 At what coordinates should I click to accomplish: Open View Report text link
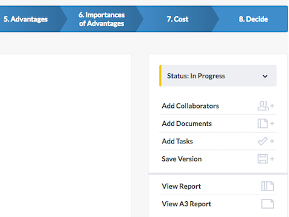[x=181, y=186]
